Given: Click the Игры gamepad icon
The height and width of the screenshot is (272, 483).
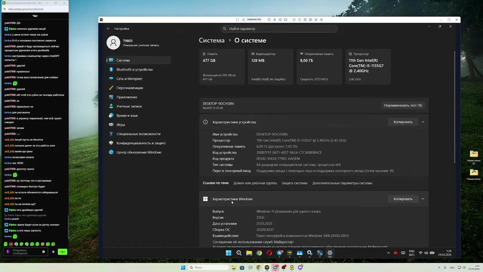Looking at the screenshot, I should pyautogui.click(x=111, y=125).
